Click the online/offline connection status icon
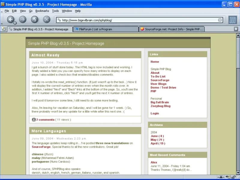The image size is (240, 180). 221,177
